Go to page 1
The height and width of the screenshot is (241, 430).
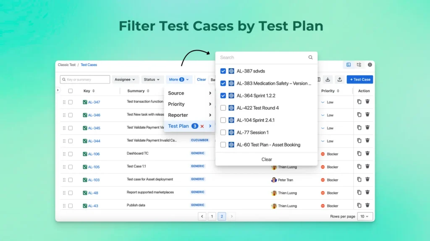[212, 216]
